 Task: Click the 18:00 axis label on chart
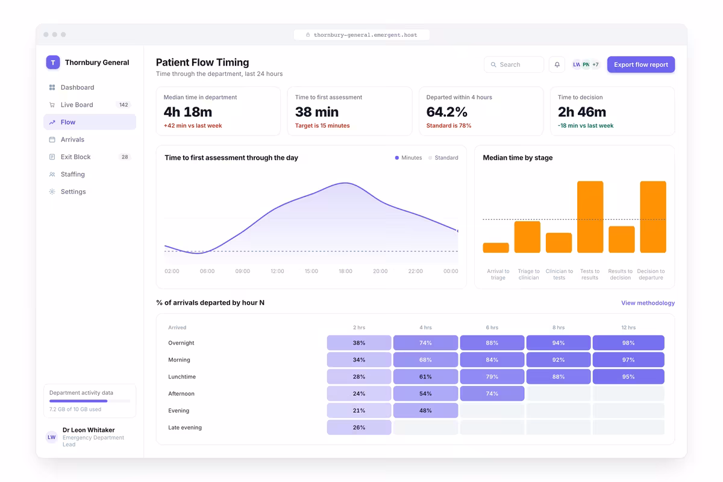tap(345, 271)
